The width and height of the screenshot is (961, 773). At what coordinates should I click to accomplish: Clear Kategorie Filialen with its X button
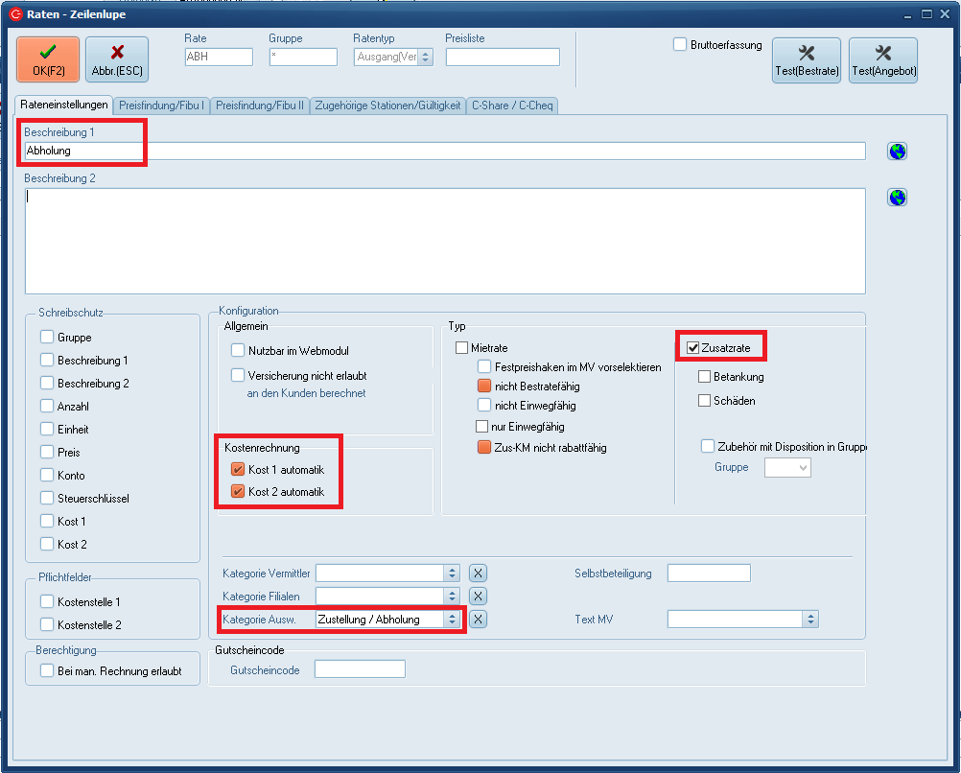click(x=479, y=597)
